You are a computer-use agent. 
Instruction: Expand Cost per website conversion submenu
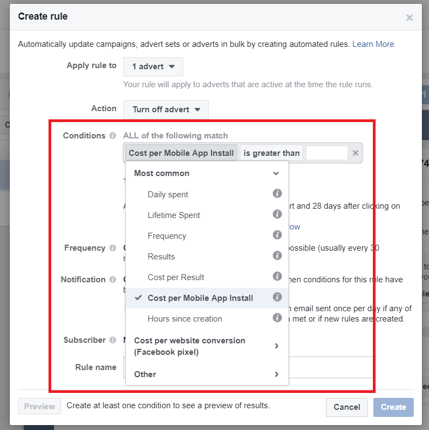207,346
